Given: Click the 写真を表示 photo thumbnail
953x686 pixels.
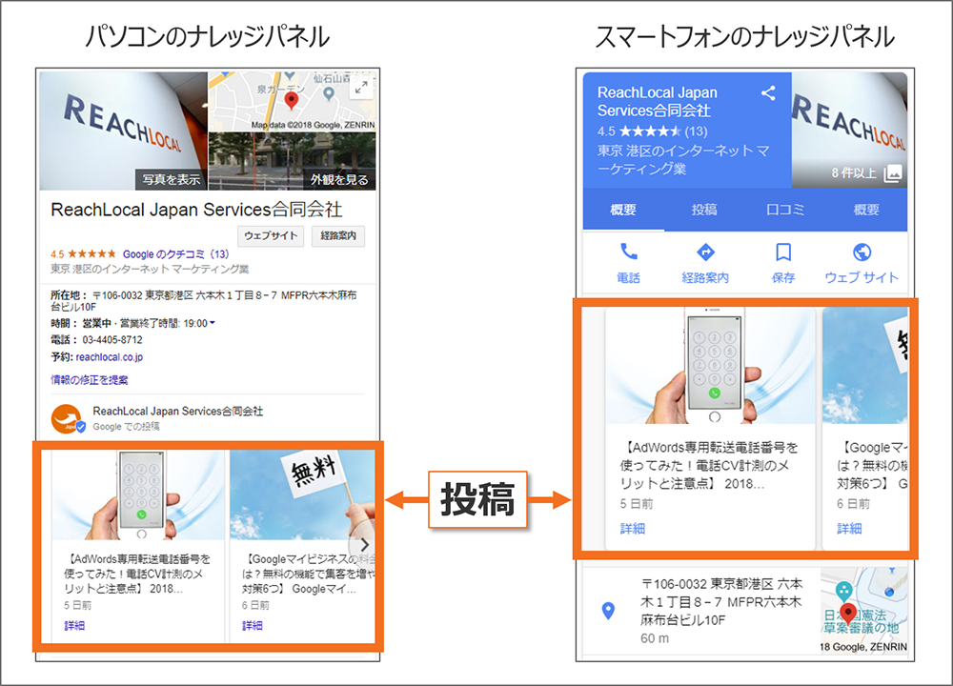Looking at the screenshot, I should click(x=123, y=131).
